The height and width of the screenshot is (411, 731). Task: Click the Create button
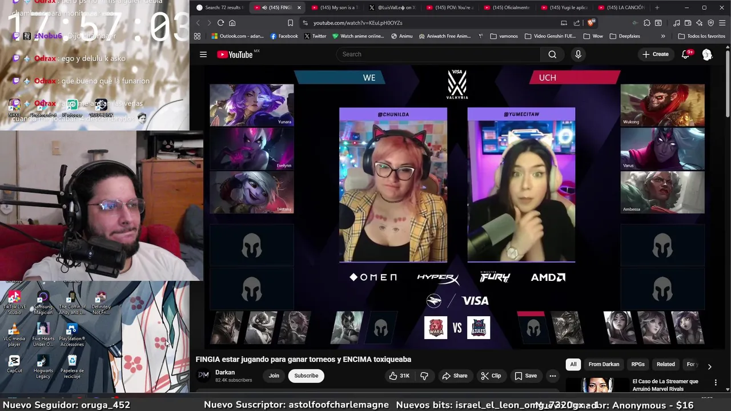[x=655, y=54]
